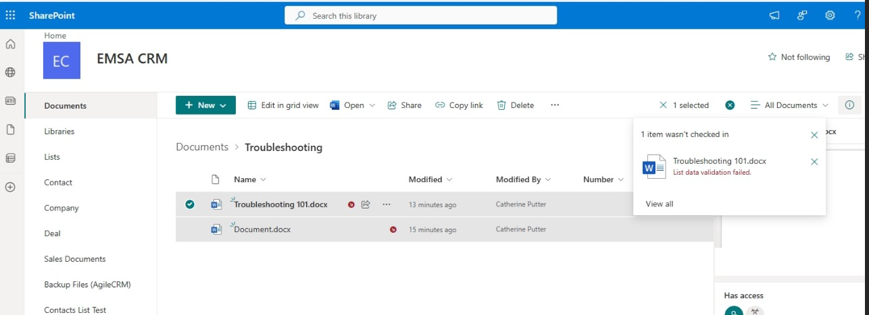Open the toolbar more options ellipsis
869x315 pixels.
coord(555,105)
